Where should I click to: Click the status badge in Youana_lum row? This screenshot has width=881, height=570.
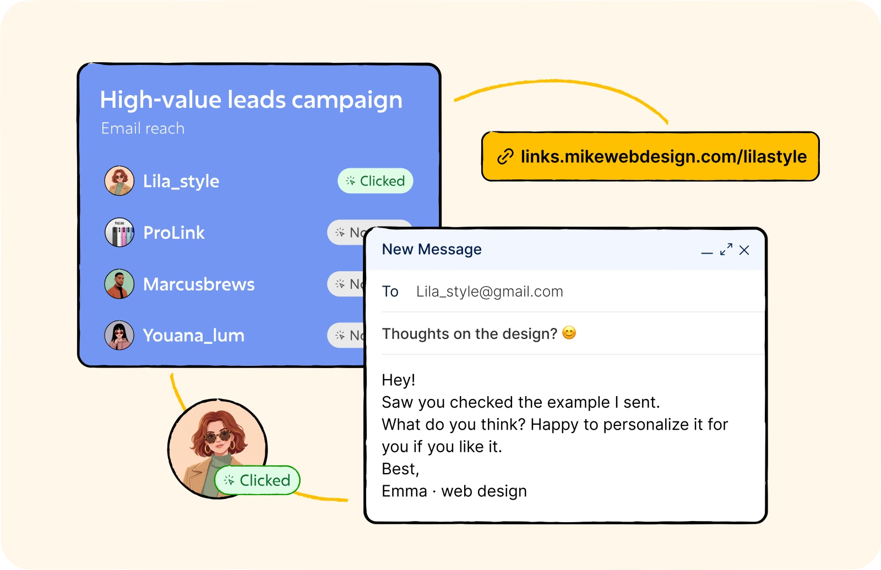pos(347,335)
